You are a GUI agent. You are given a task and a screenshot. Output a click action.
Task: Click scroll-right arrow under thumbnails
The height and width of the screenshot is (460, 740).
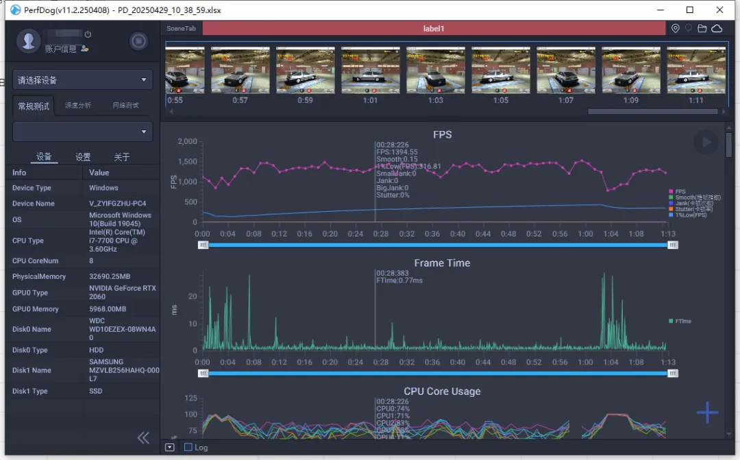click(x=724, y=112)
